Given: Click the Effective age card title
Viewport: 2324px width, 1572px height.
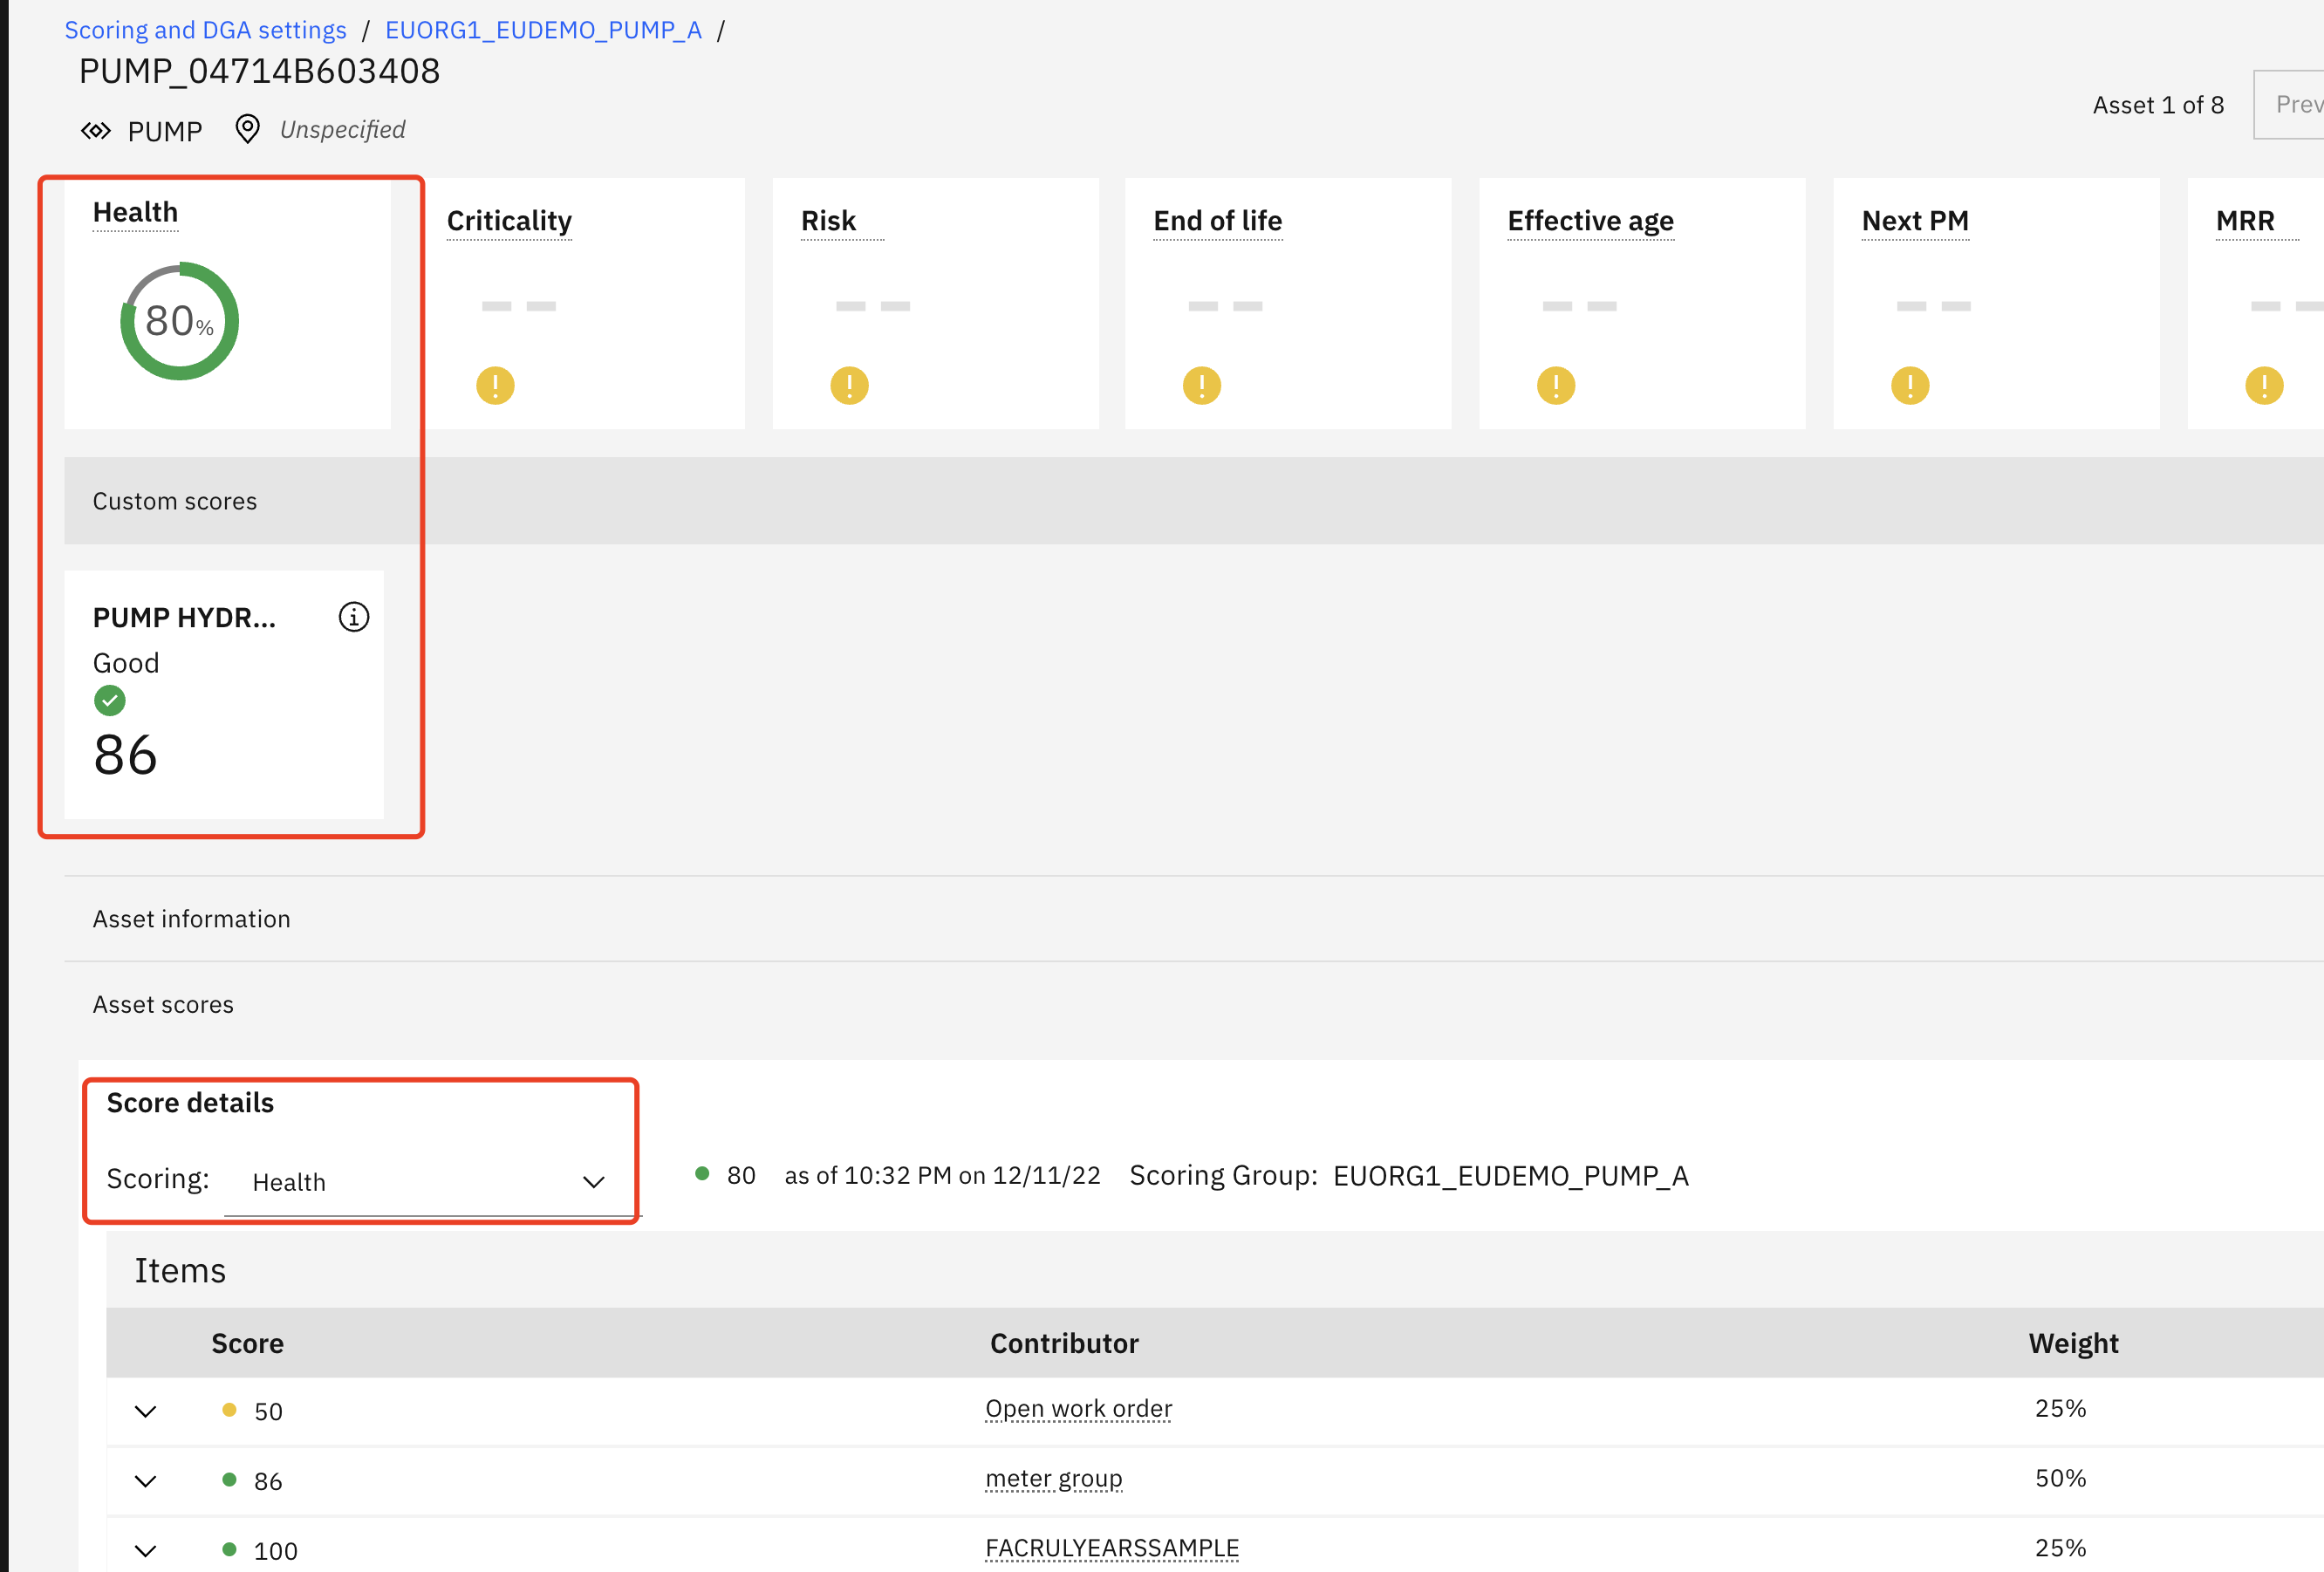Looking at the screenshot, I should (1590, 221).
